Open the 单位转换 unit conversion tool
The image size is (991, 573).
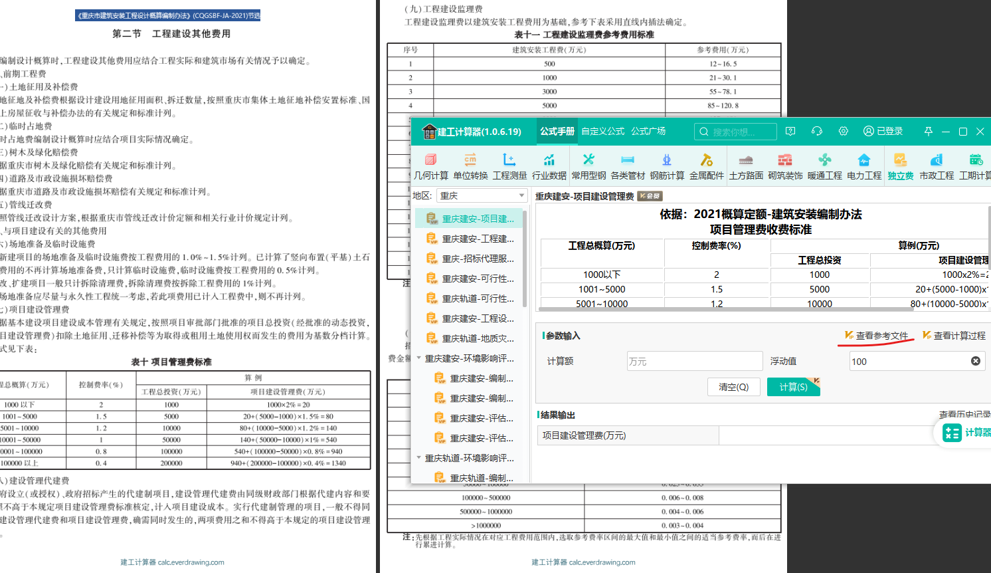(x=470, y=166)
